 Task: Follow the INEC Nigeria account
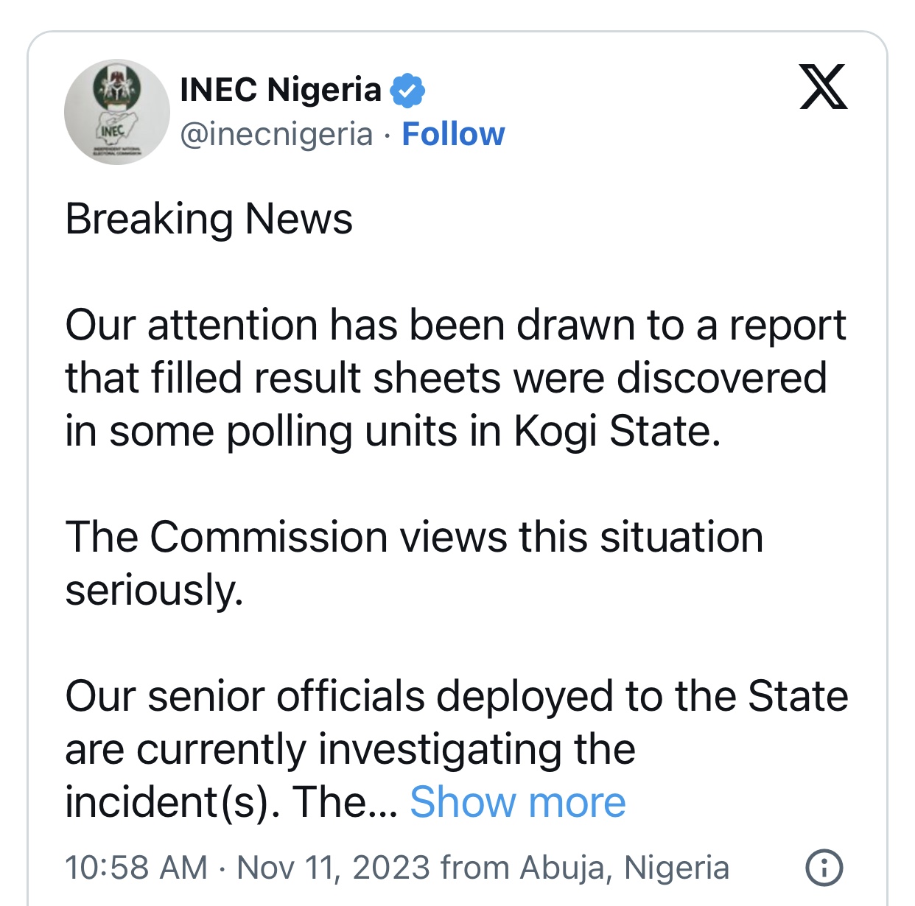453,134
